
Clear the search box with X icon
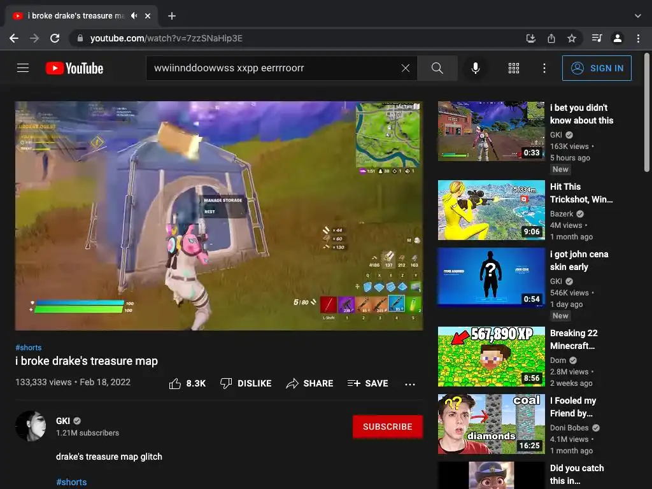coord(406,68)
